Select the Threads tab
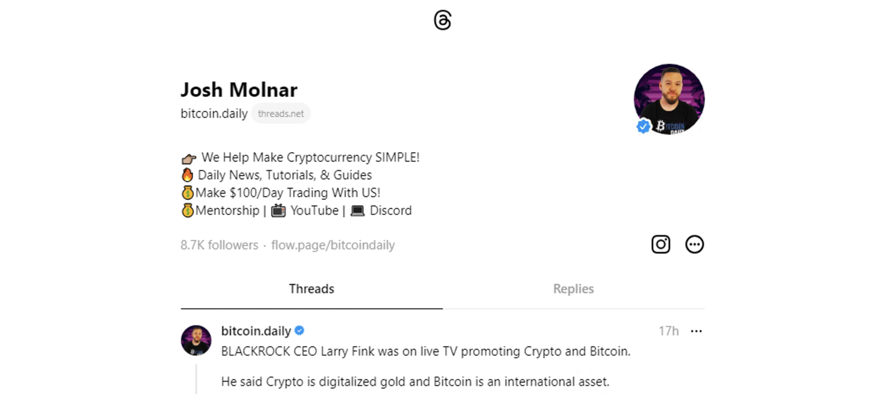 pyautogui.click(x=312, y=289)
